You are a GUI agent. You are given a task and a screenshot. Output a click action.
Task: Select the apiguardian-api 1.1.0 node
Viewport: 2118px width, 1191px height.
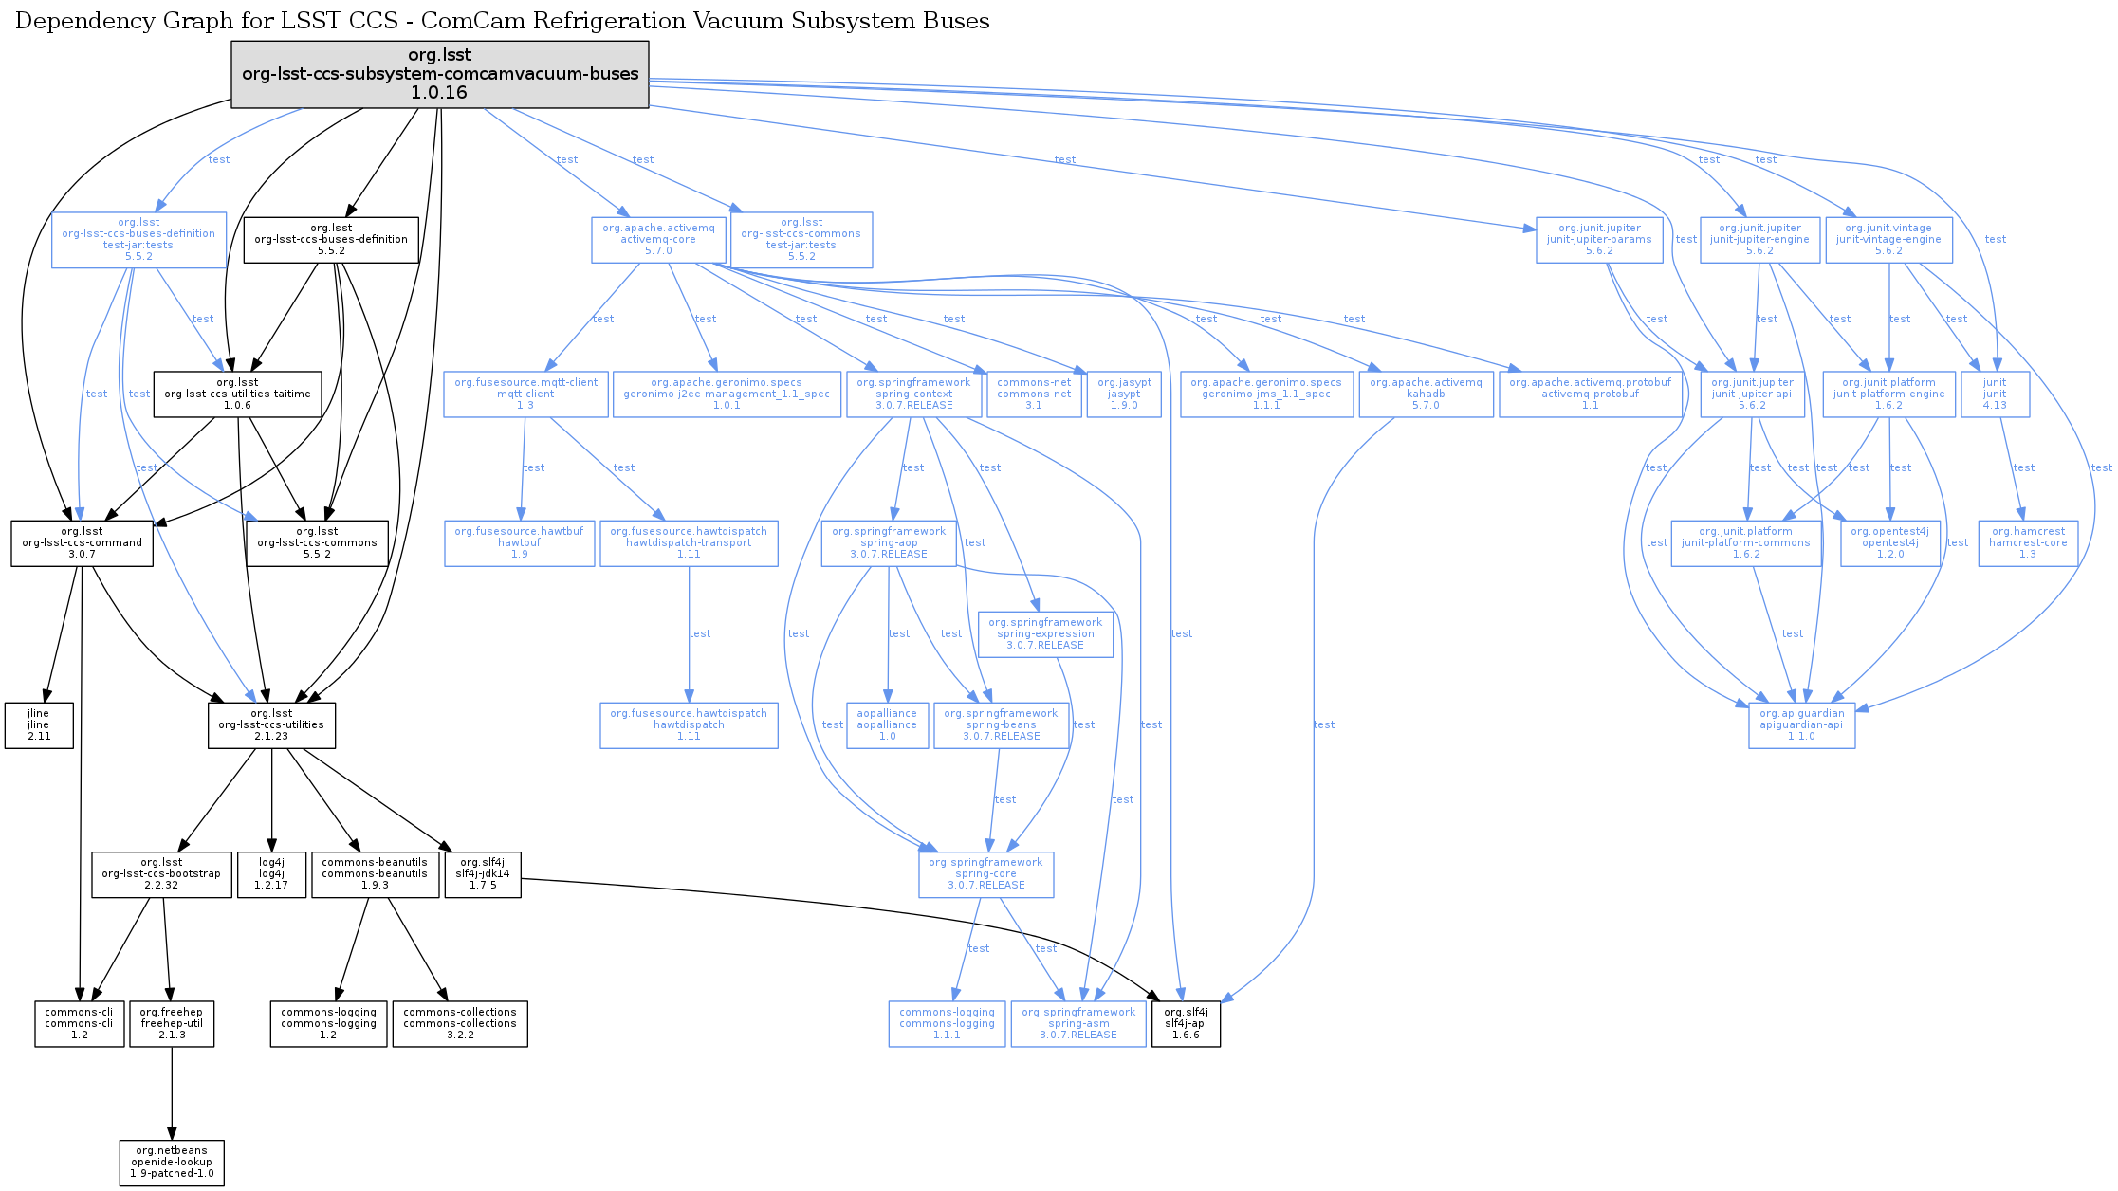(1801, 725)
